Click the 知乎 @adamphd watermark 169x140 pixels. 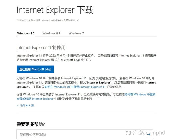(145, 132)
